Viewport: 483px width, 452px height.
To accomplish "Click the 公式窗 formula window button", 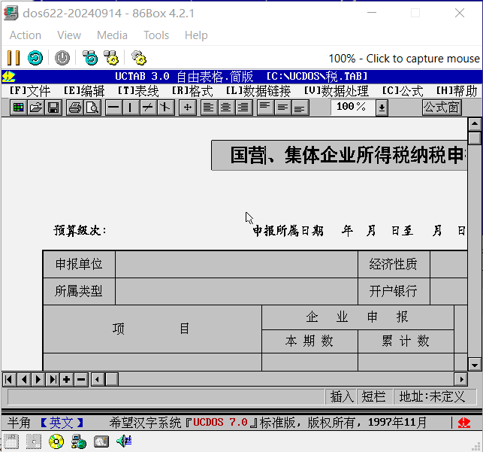I will tap(441, 108).
